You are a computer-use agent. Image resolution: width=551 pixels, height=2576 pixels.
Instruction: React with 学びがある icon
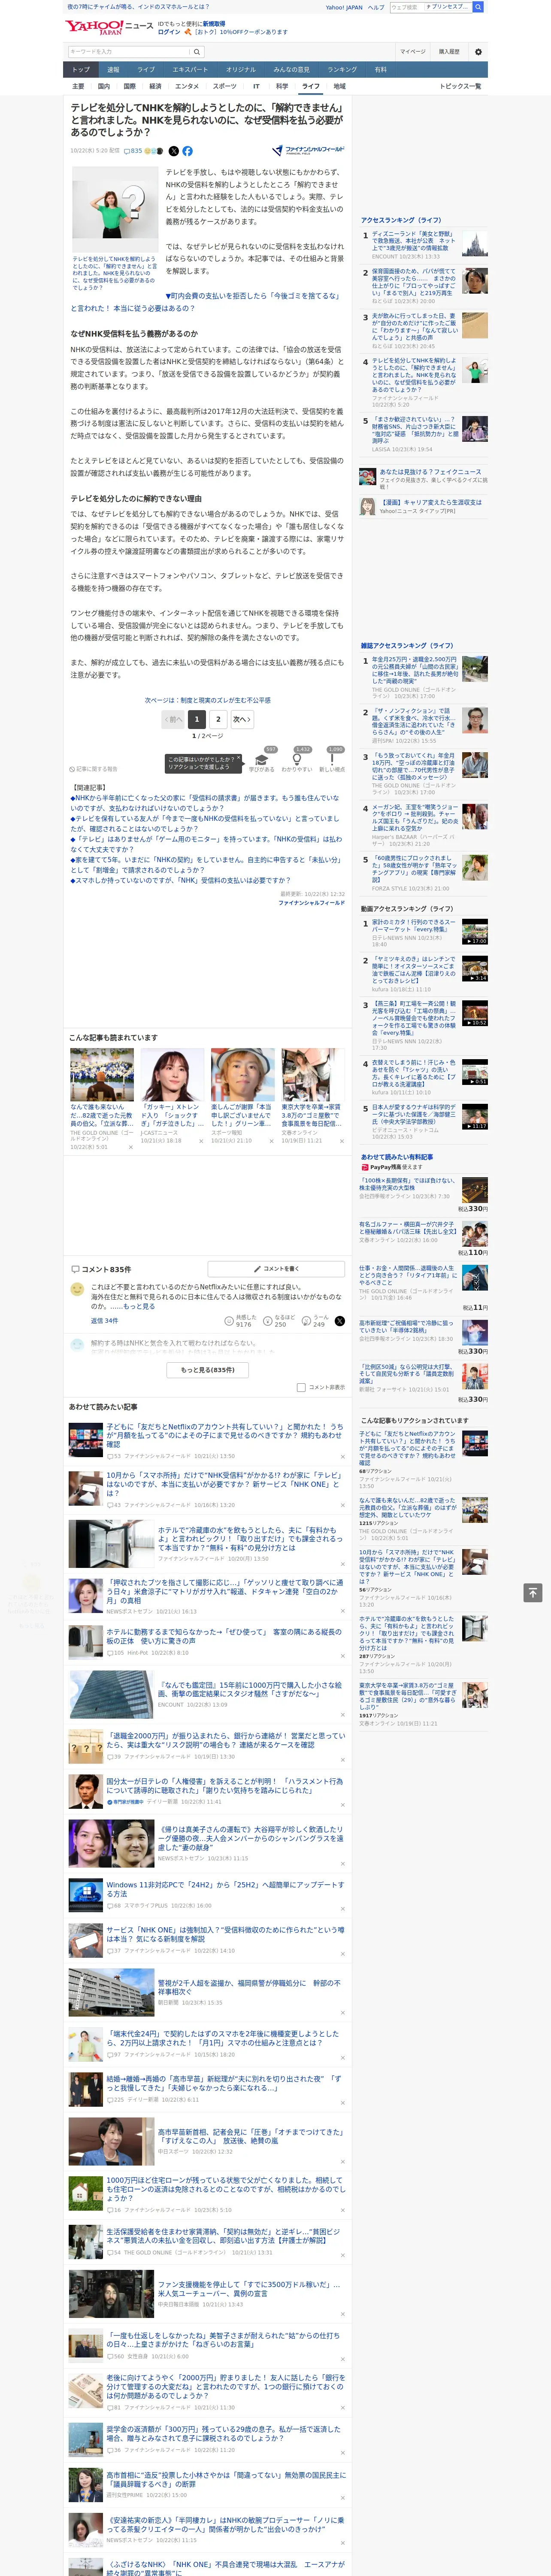pyautogui.click(x=262, y=759)
